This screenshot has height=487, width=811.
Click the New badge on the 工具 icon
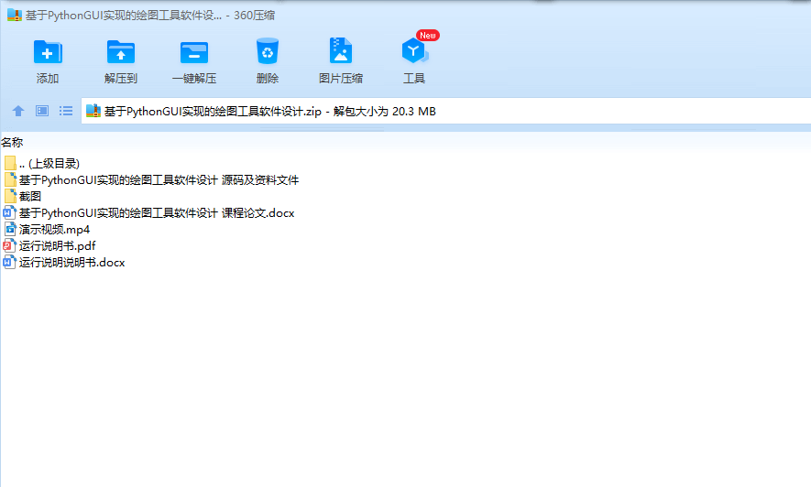pyautogui.click(x=428, y=35)
